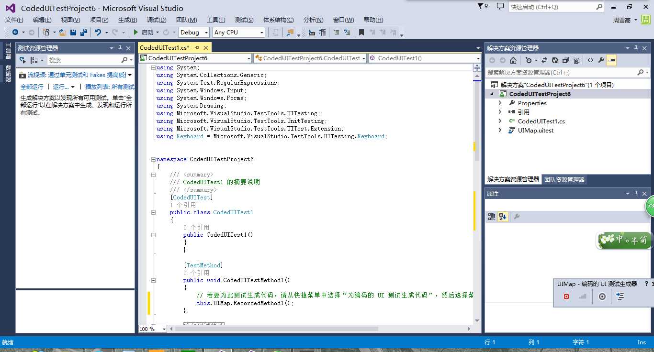Pin the CodedUITest1.cs tab
Screen dimensions: 654x352
click(x=197, y=48)
